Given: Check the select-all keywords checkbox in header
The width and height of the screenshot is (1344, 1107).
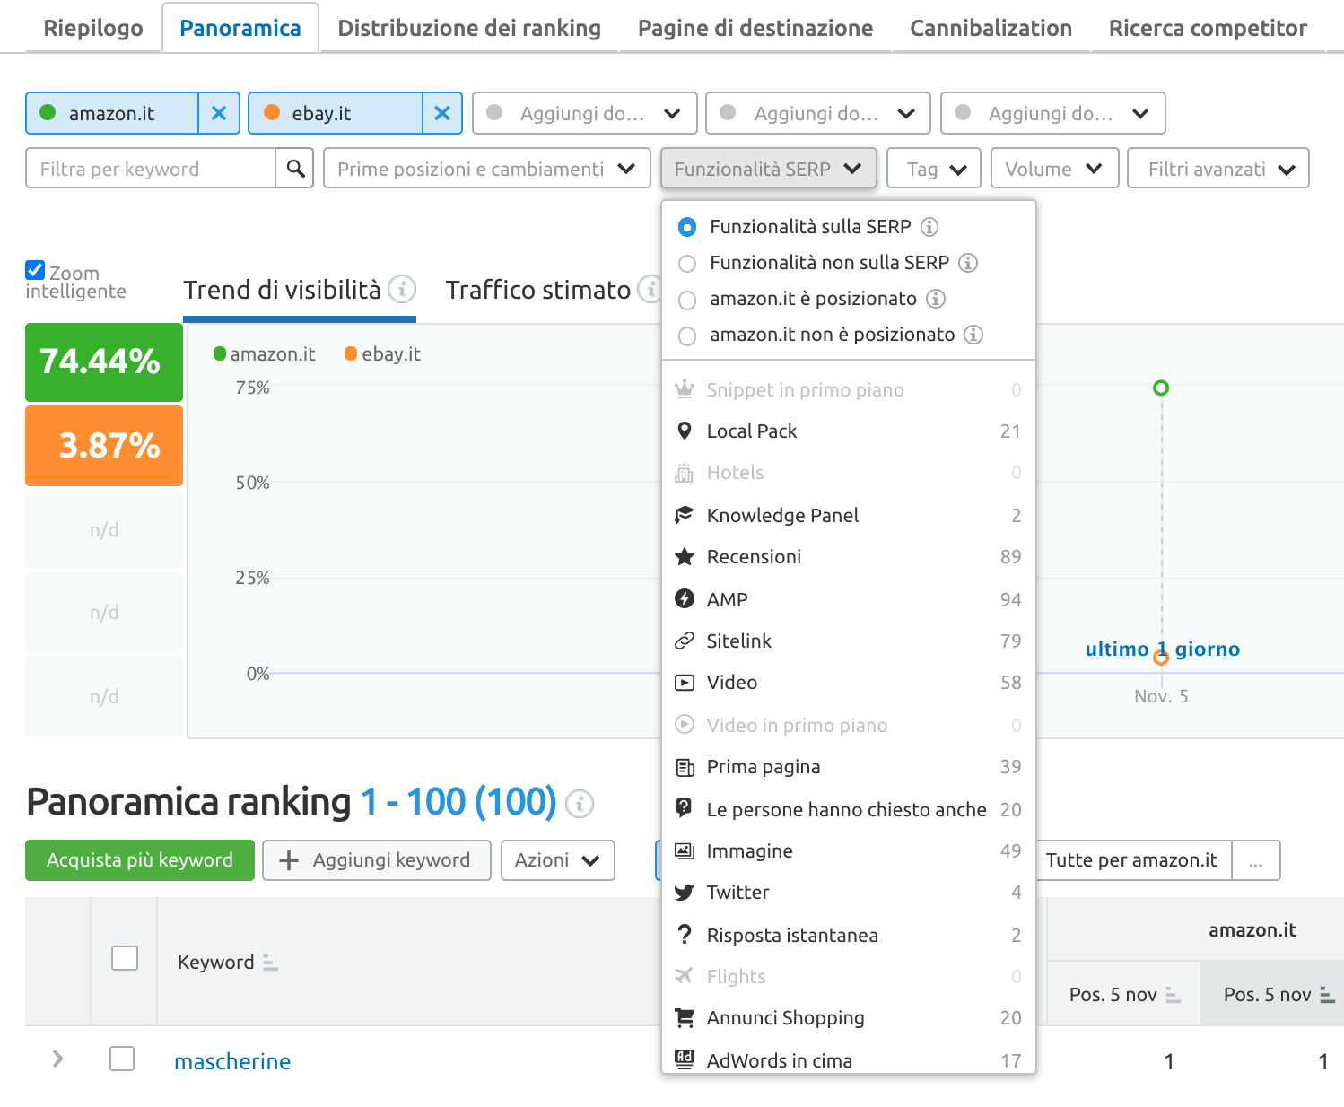Looking at the screenshot, I should click(125, 958).
